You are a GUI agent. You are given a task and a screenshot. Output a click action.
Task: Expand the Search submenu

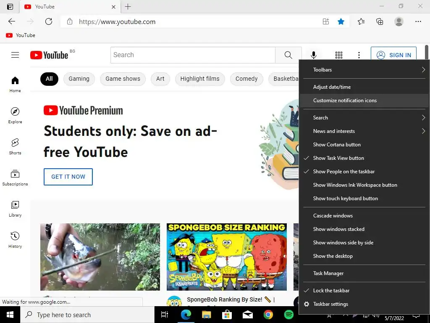pos(364,118)
